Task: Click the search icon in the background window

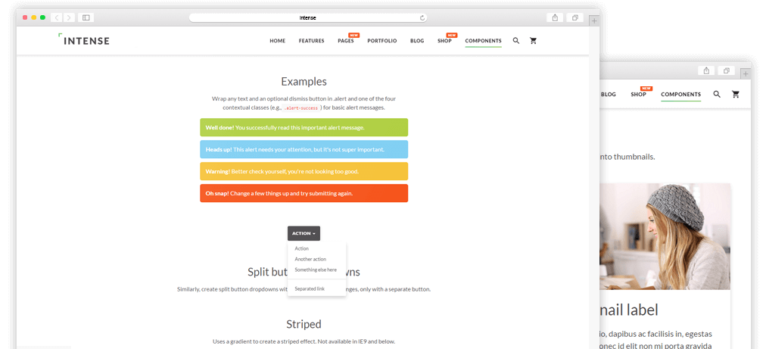Action: point(717,95)
